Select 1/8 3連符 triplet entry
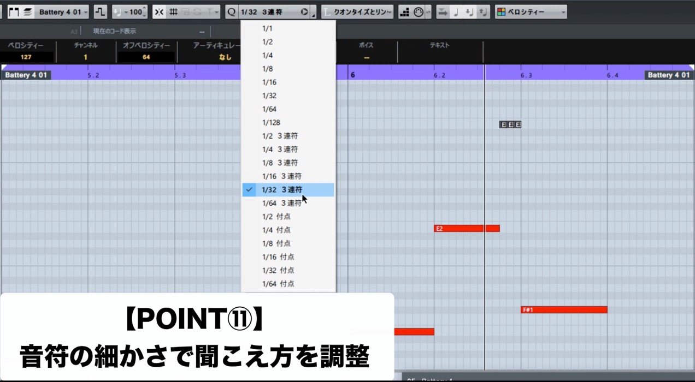 [x=288, y=163]
